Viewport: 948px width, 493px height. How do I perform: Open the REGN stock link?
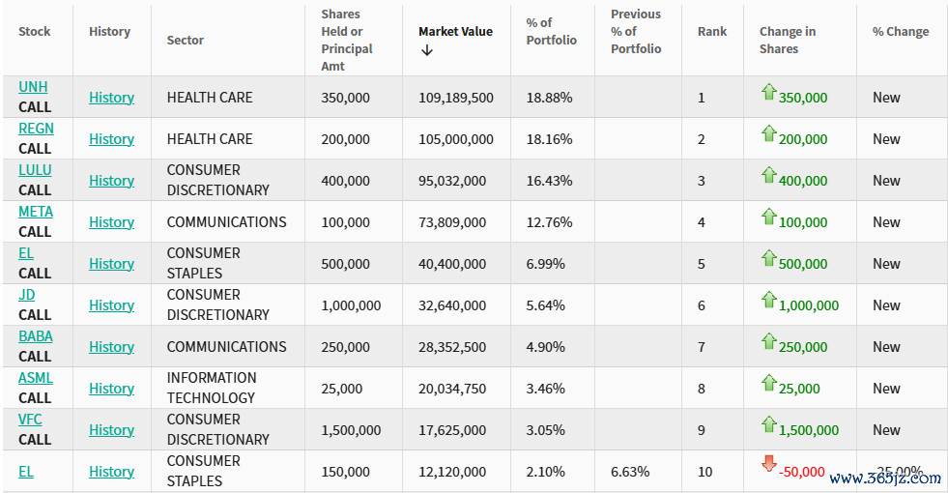pos(36,129)
